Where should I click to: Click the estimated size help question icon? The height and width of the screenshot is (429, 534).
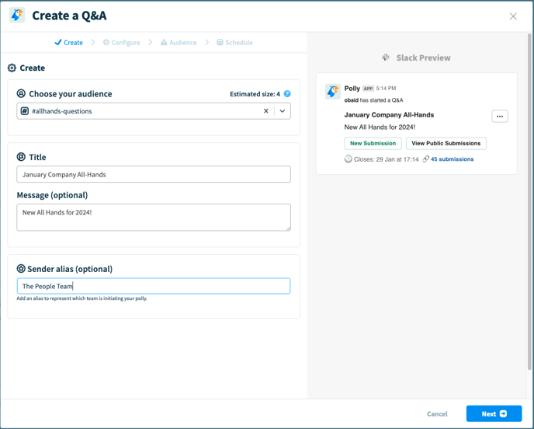pos(287,94)
